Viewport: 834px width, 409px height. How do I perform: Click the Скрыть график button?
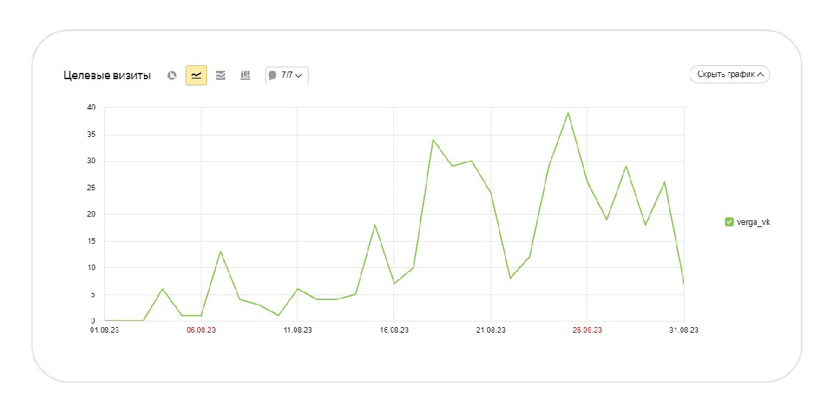729,74
